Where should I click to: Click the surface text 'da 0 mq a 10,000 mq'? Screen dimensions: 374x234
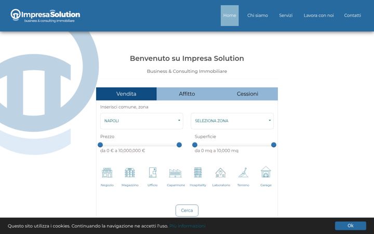216,151
